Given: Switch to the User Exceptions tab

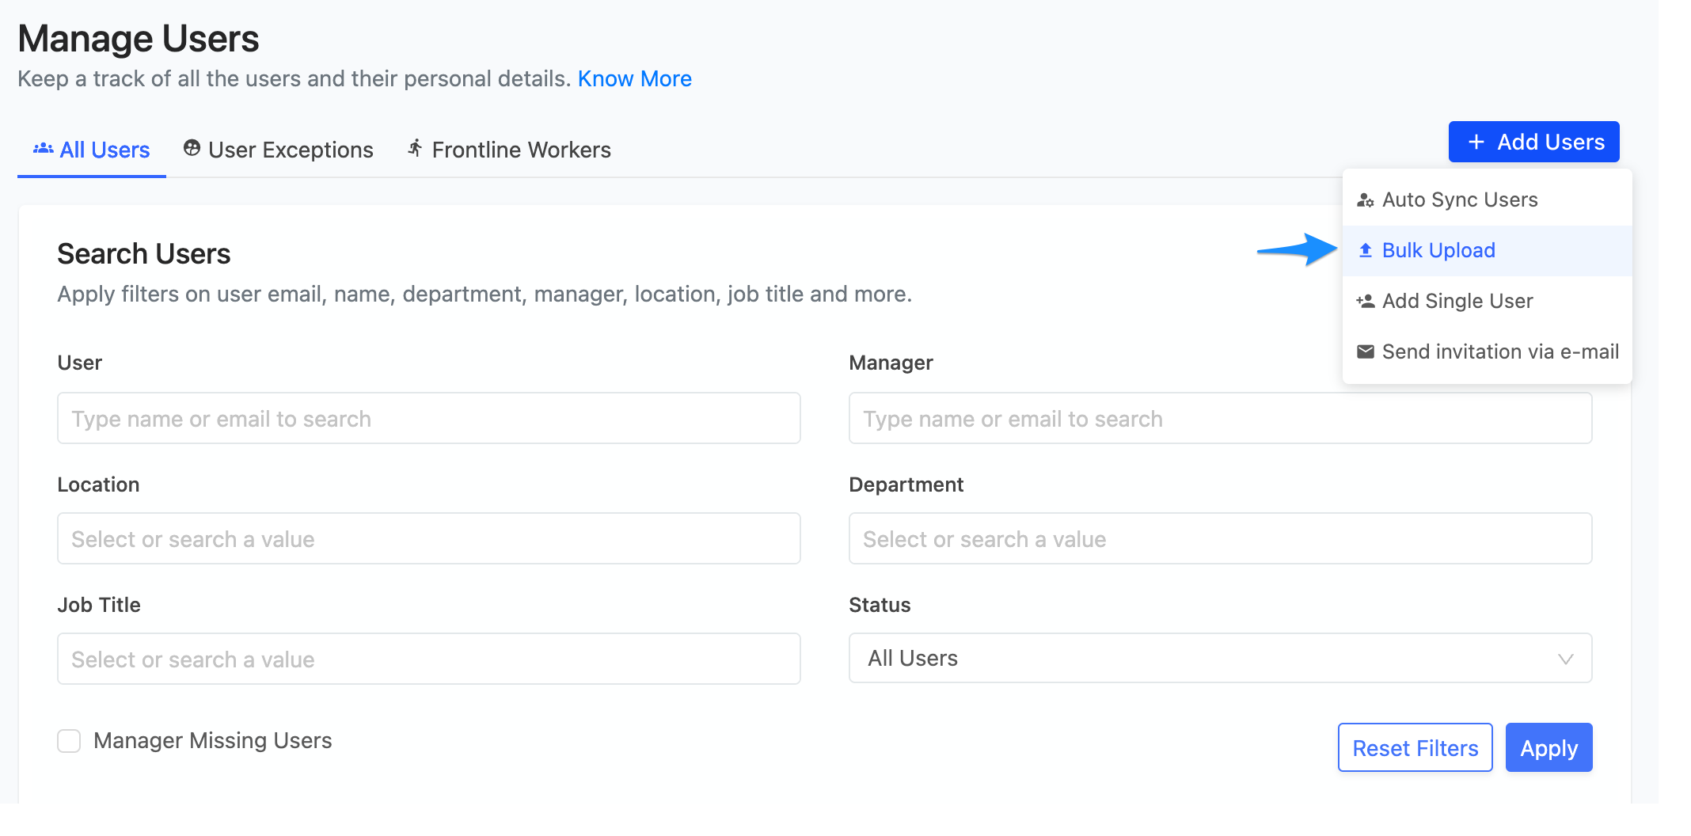Looking at the screenshot, I should [279, 150].
